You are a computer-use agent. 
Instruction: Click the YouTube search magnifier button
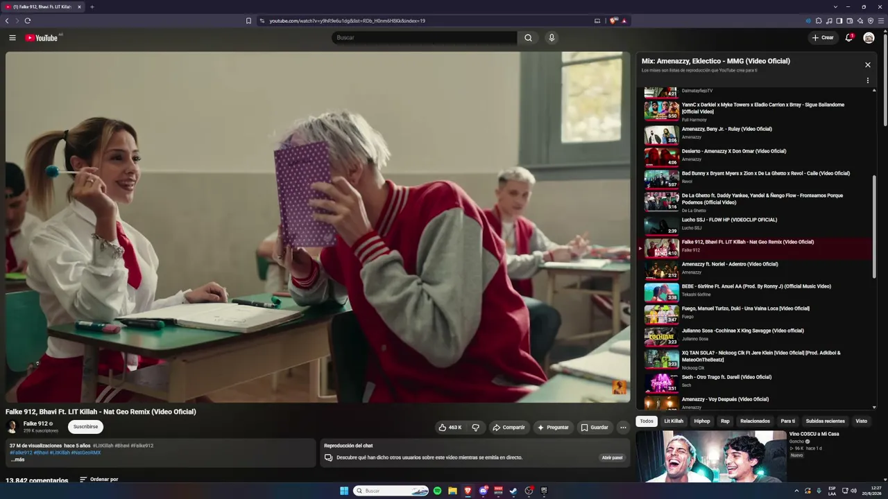(x=528, y=37)
